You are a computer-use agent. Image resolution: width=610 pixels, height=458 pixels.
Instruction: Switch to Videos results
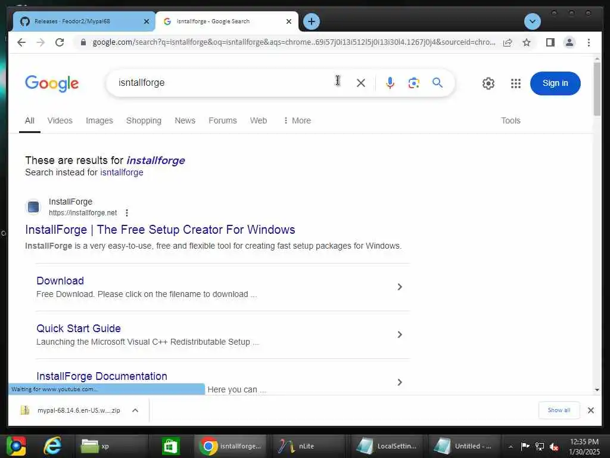tap(60, 120)
